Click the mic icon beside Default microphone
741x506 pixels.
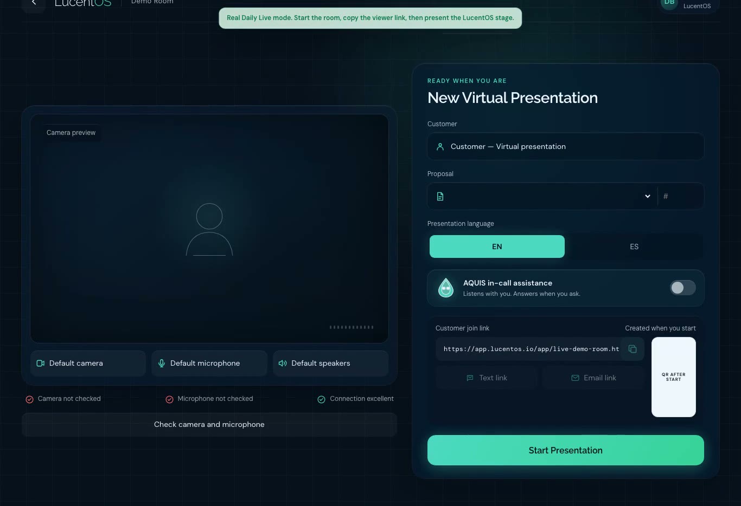pos(162,364)
